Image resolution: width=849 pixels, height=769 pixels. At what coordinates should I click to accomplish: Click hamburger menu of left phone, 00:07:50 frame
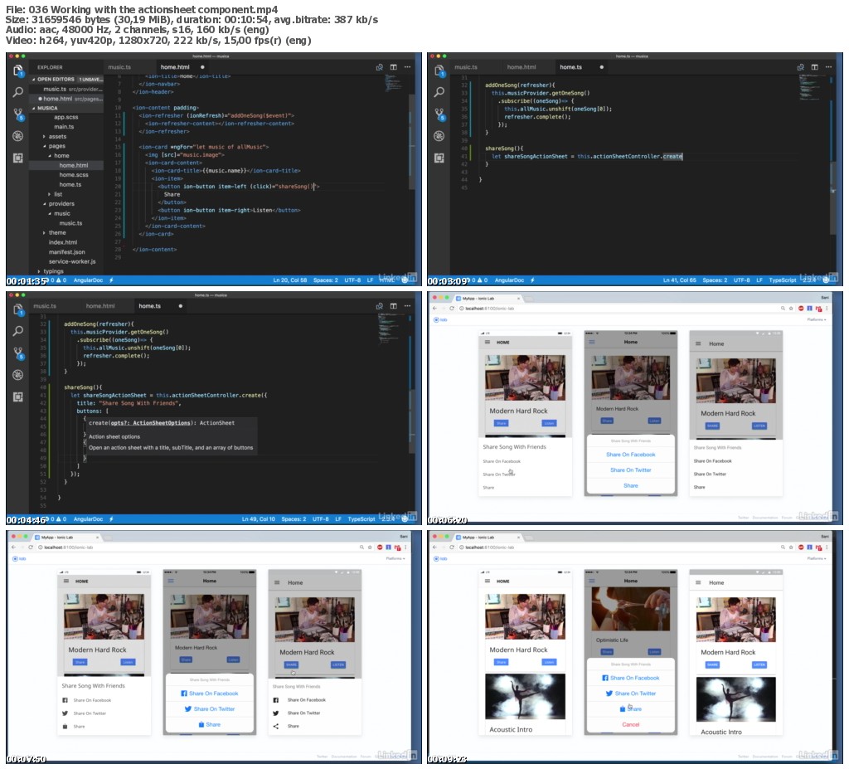[x=66, y=581]
